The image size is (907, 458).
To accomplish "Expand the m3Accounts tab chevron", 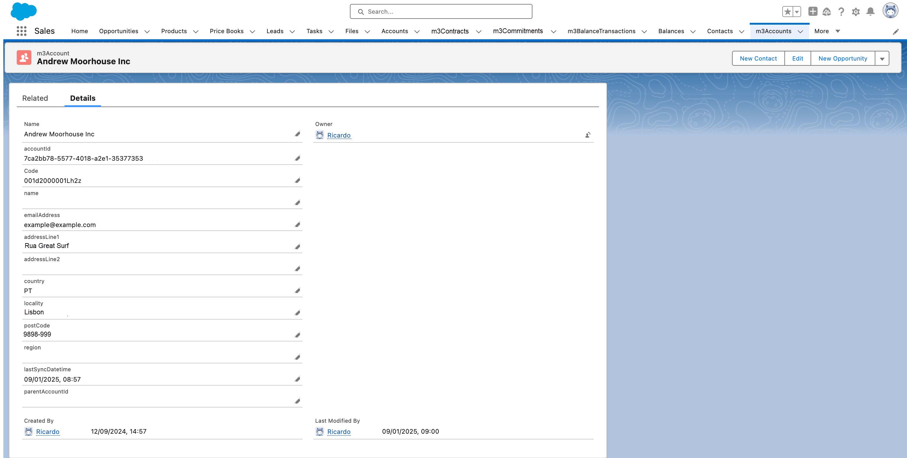I will (800, 32).
